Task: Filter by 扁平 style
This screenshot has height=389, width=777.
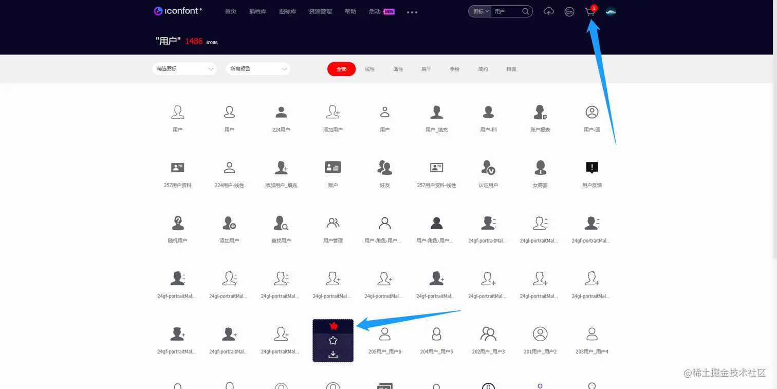Action: [427, 69]
